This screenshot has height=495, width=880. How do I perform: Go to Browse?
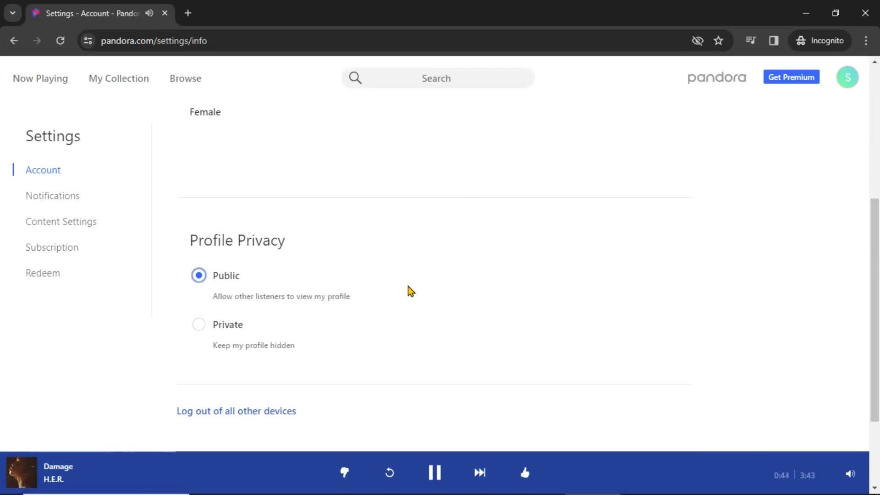[x=186, y=78]
